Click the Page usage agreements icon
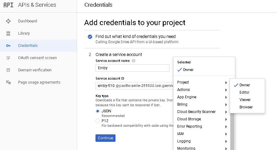Screen dimensions: 277x150 coord(8,82)
